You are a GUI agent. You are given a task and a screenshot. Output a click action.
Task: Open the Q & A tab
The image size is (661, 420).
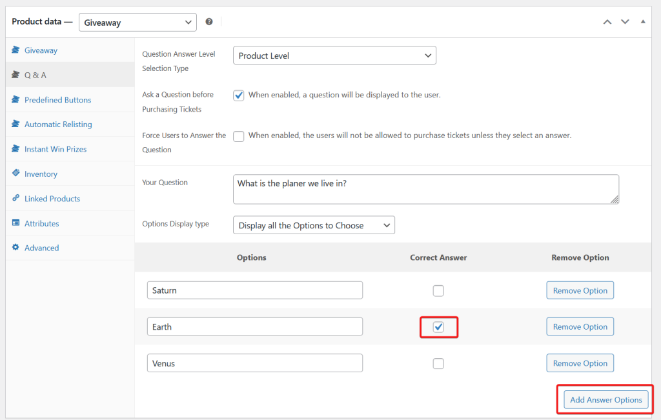[x=36, y=75]
